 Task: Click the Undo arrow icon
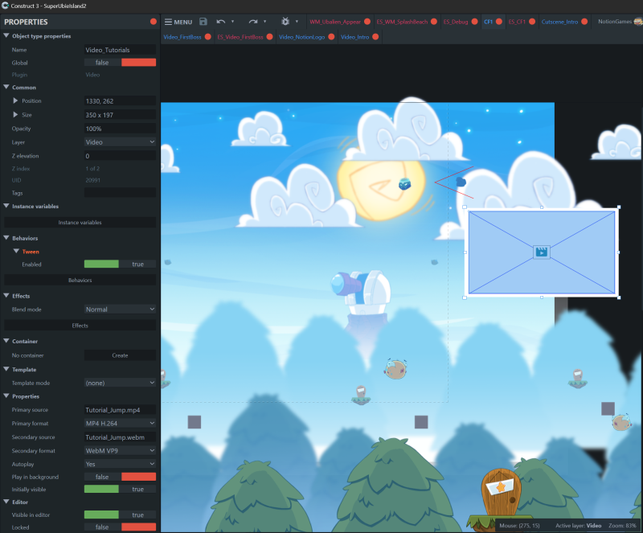pos(221,22)
